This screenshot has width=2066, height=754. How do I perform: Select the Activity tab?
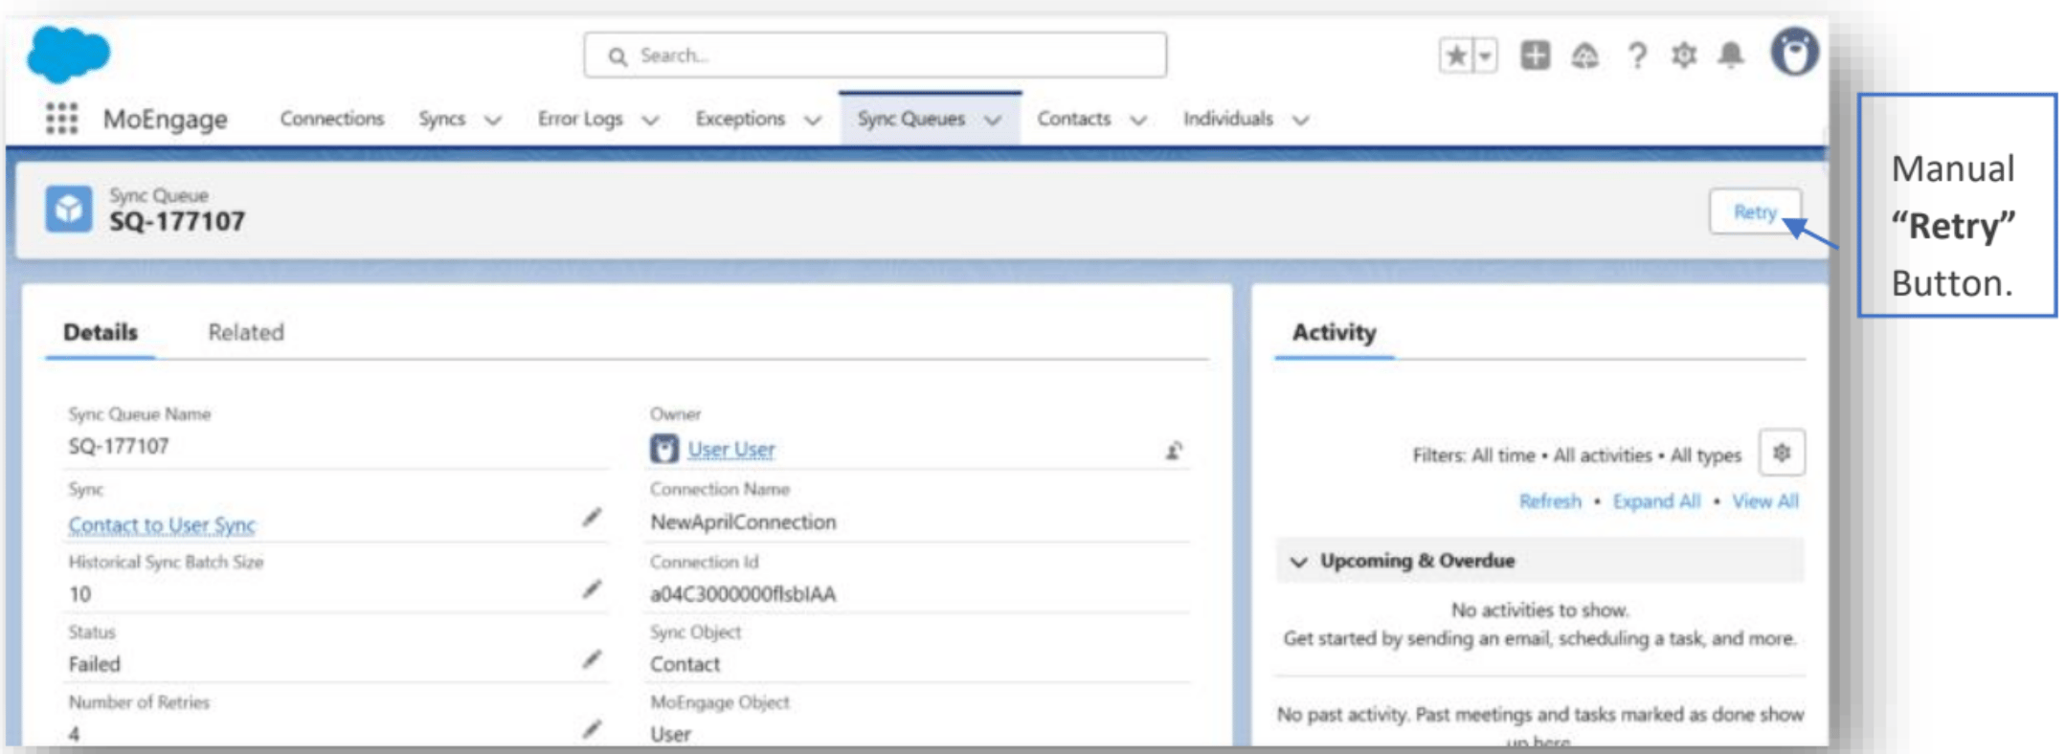[1334, 332]
